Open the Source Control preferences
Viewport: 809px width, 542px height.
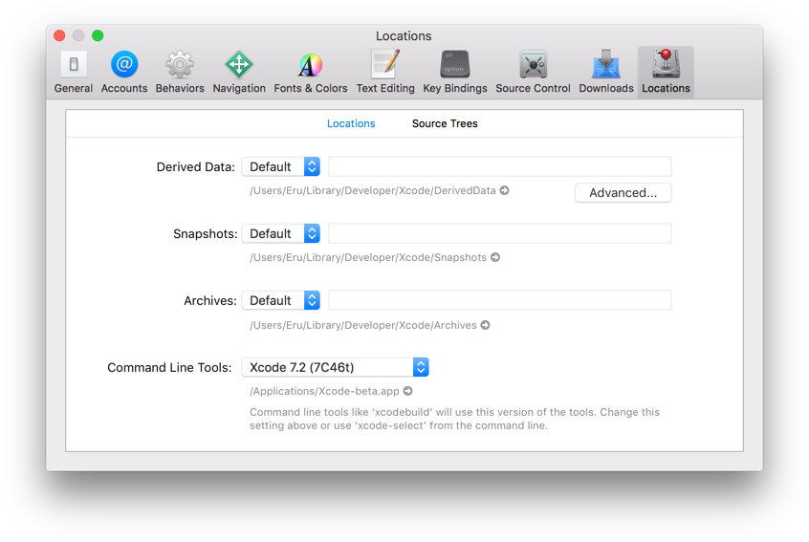[533, 73]
